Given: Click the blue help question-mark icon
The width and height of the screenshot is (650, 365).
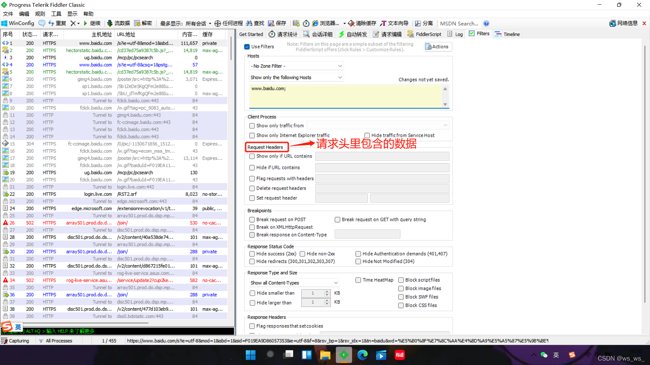Looking at the screenshot, I should tap(486, 23).
